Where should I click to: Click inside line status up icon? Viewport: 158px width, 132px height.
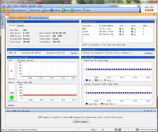[120, 32]
